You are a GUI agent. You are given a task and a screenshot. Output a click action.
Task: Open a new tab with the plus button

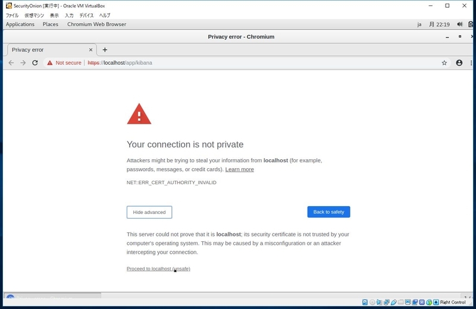pyautogui.click(x=105, y=50)
